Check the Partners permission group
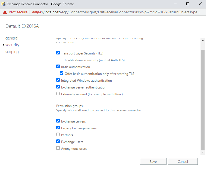 (58, 135)
